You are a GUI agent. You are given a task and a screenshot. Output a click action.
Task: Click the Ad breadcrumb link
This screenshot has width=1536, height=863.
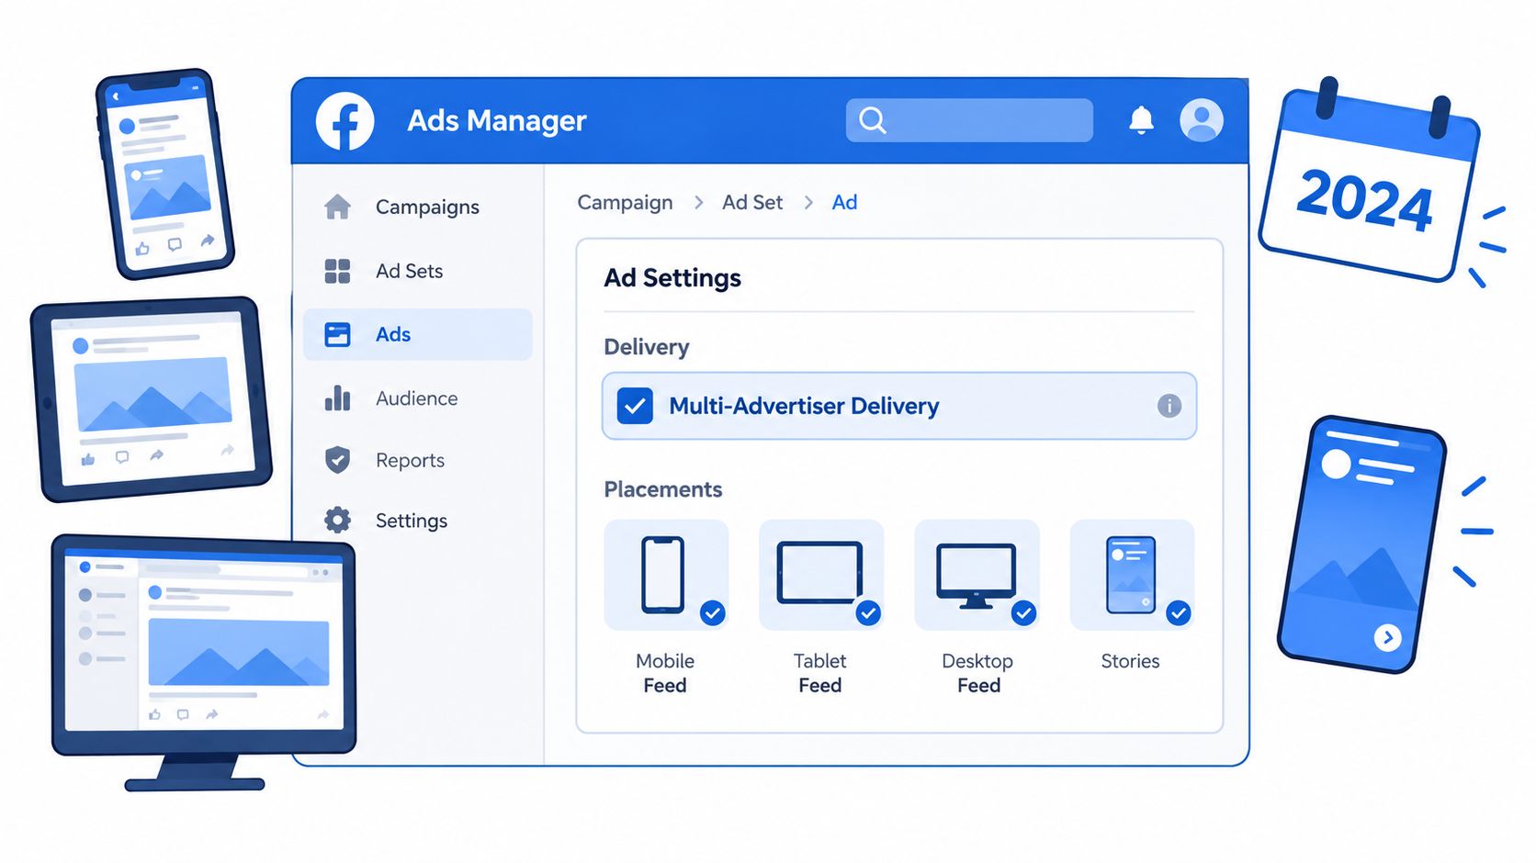click(844, 203)
